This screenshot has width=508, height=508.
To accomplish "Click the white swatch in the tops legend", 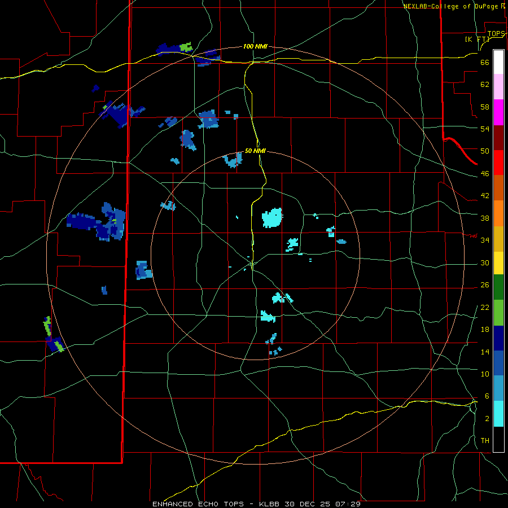I will click(x=498, y=62).
